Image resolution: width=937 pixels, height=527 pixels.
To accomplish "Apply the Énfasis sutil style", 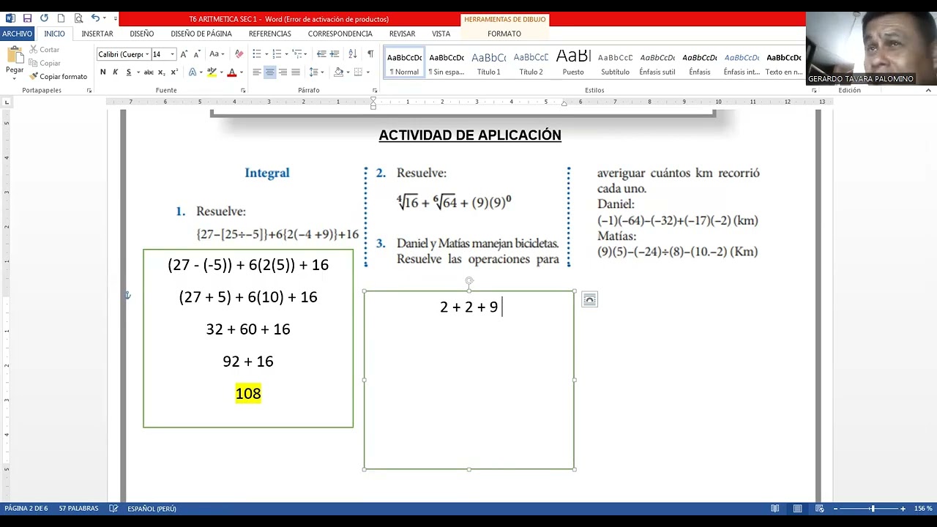I will point(657,63).
